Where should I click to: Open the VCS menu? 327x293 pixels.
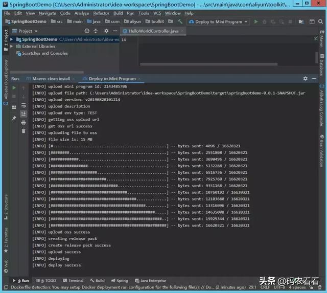pos(157,13)
